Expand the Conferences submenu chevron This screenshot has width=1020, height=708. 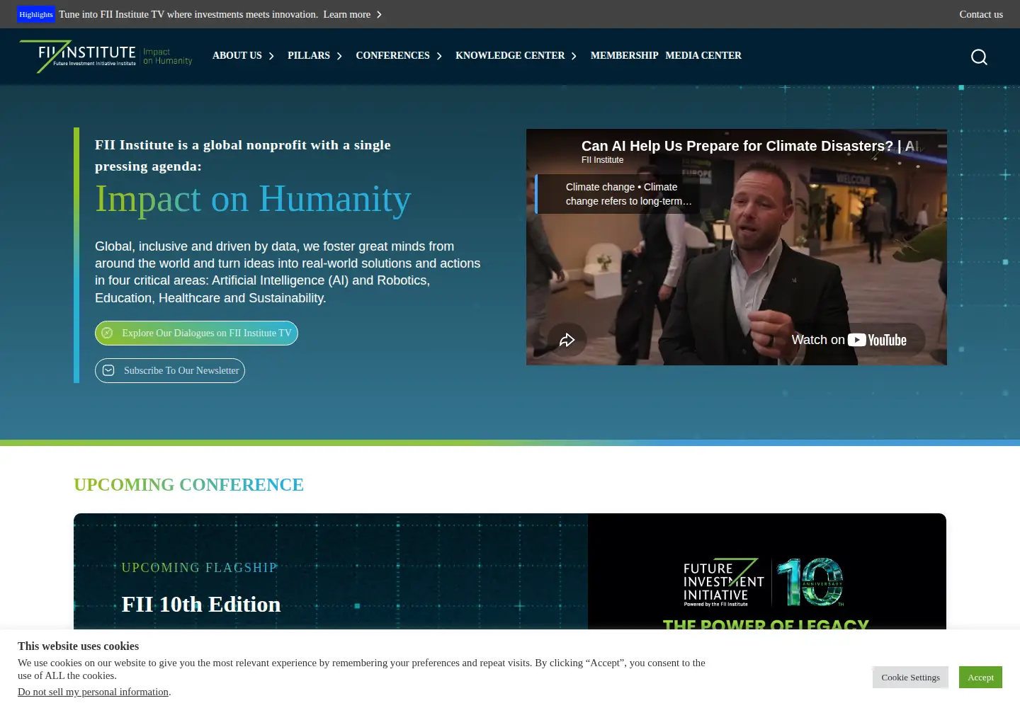coord(439,56)
